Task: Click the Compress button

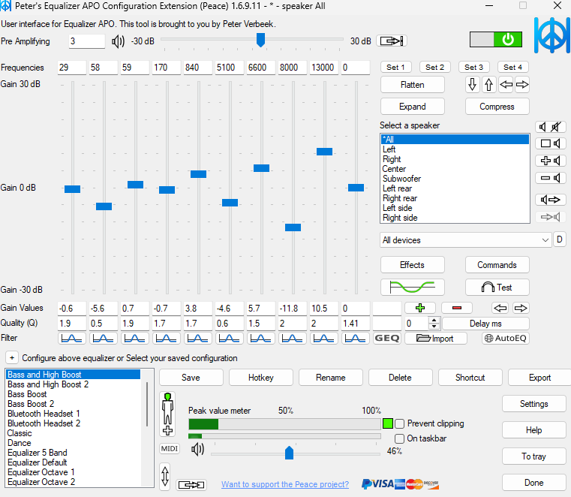Action: point(497,107)
